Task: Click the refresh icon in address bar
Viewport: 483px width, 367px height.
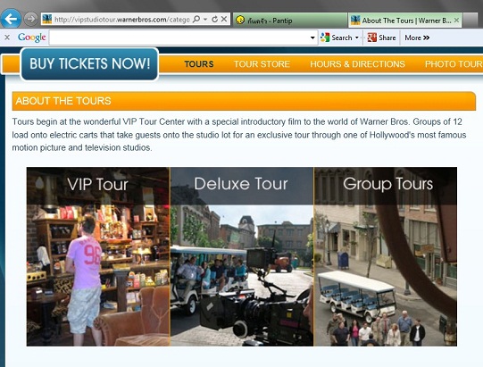Action: click(x=214, y=19)
